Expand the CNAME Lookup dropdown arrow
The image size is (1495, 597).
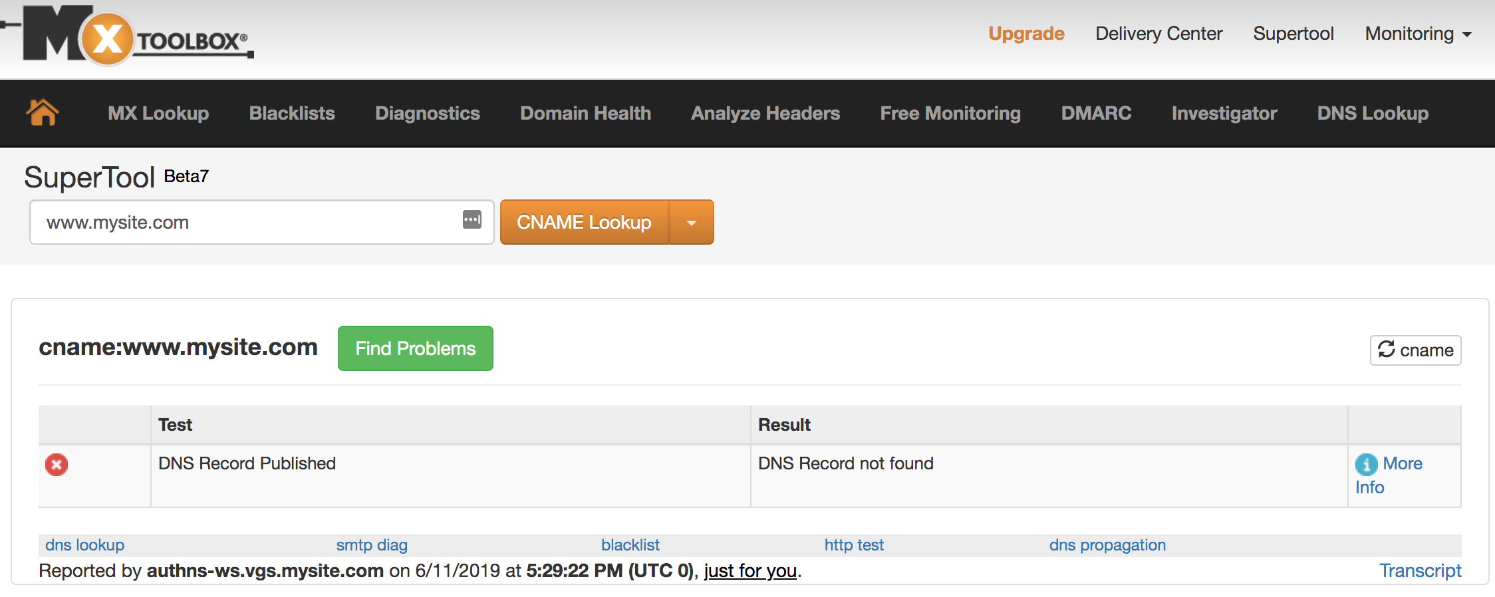click(692, 222)
